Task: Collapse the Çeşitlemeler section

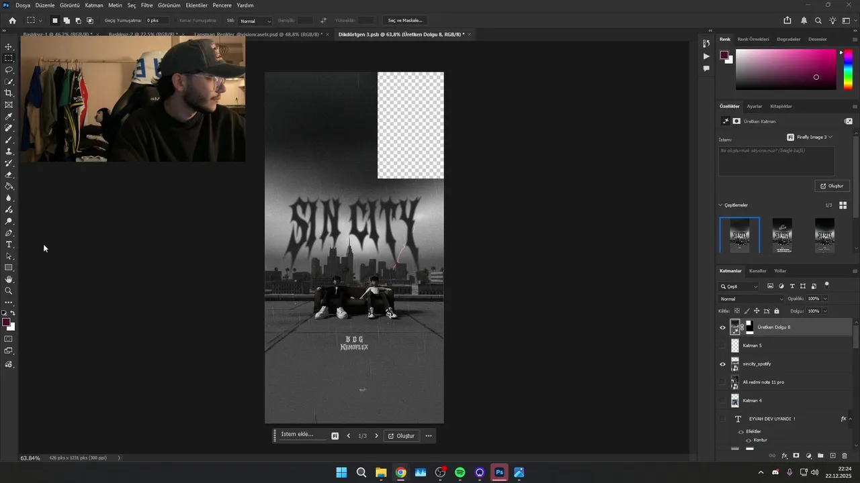Action: click(720, 205)
